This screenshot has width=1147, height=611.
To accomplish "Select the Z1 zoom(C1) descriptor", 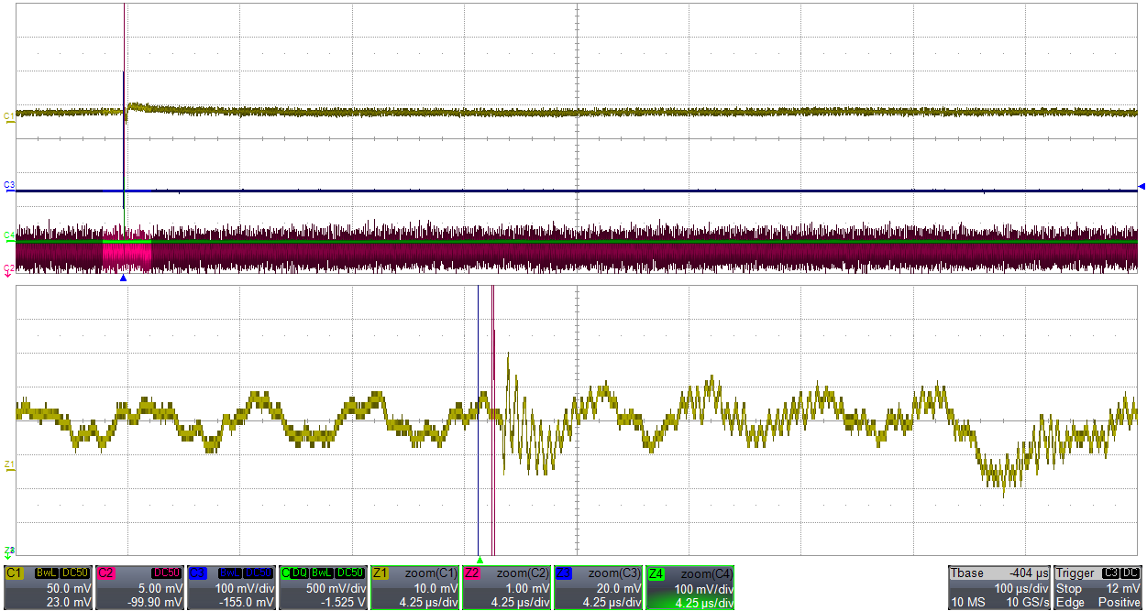I will pos(414,587).
